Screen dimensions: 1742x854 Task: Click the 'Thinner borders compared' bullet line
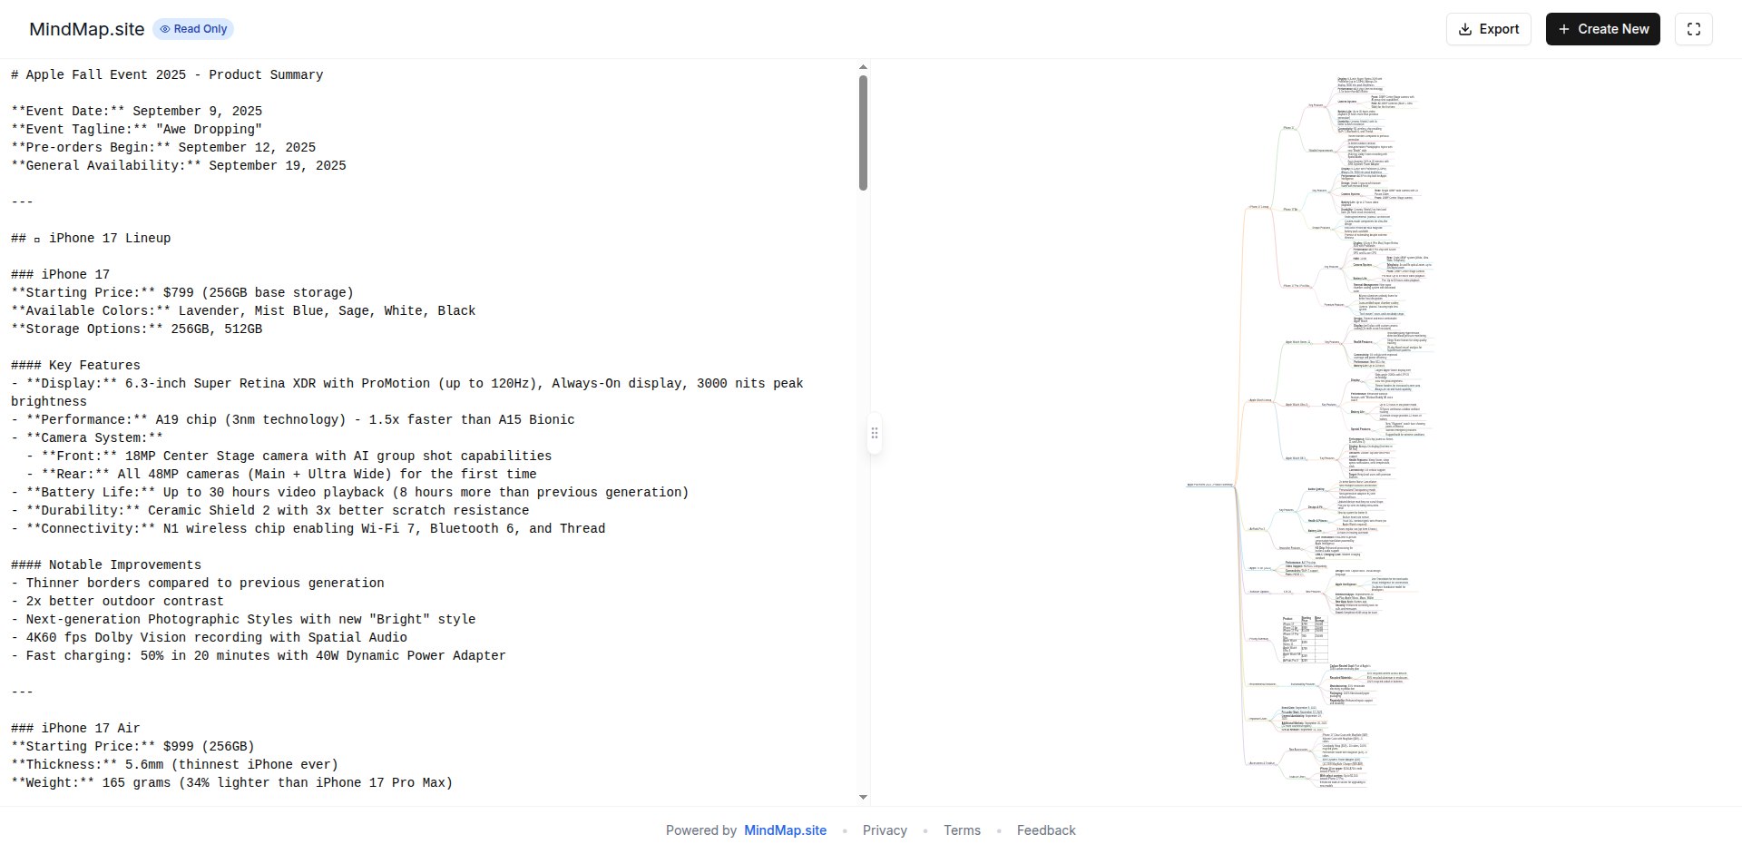coord(198,583)
